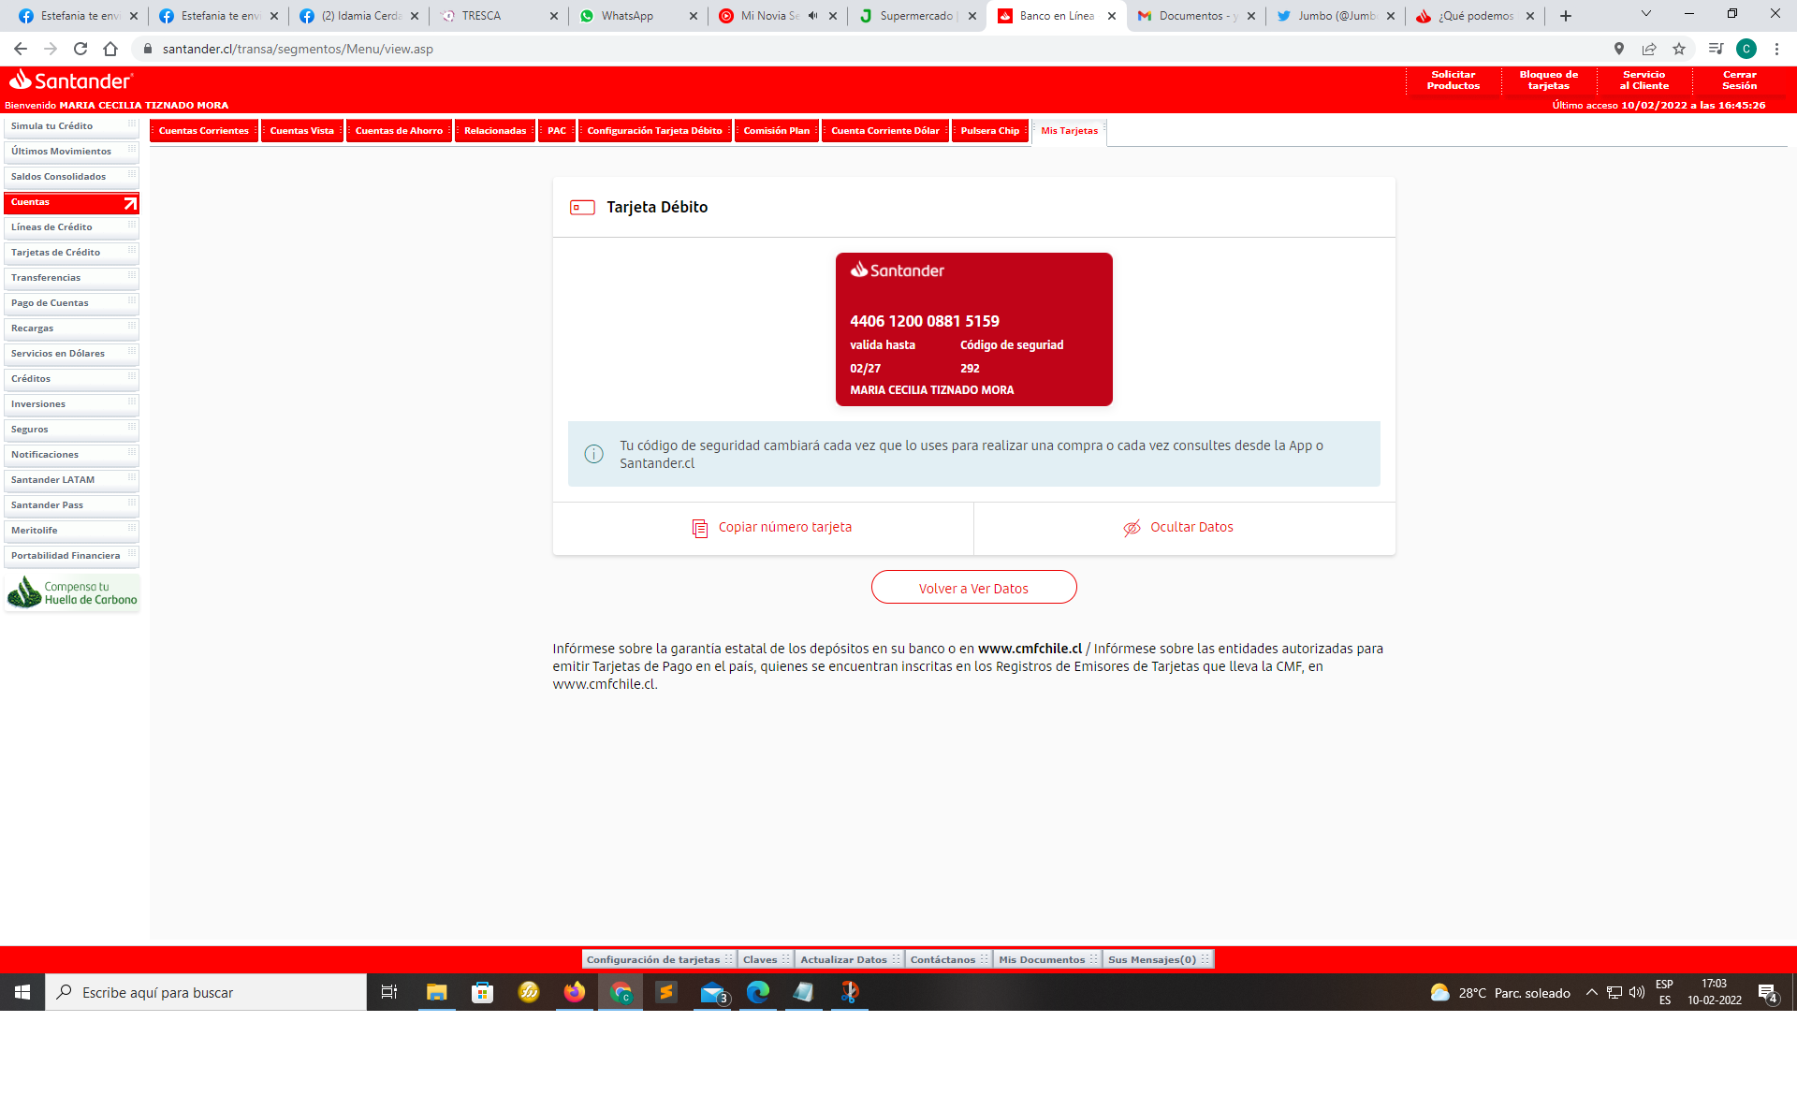1797x1095 pixels.
Task: Open Microsoft Edge from the taskbar
Action: click(x=757, y=992)
